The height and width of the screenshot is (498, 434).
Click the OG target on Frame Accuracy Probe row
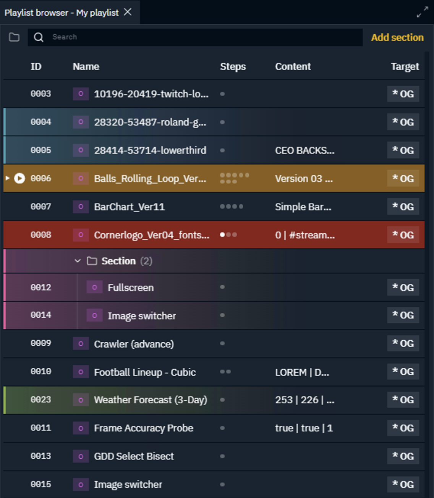[x=403, y=428]
